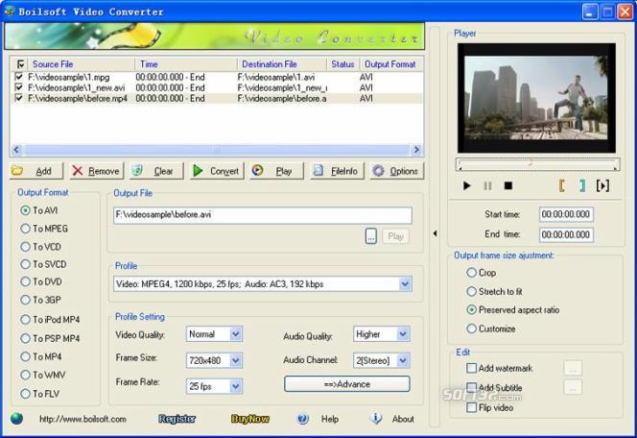Open the Video Quality dropdown
The width and height of the screenshot is (637, 438).
pyautogui.click(x=236, y=334)
